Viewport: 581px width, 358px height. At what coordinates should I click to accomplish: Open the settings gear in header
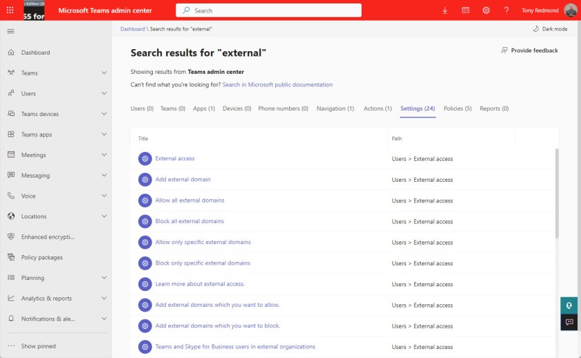[486, 10]
